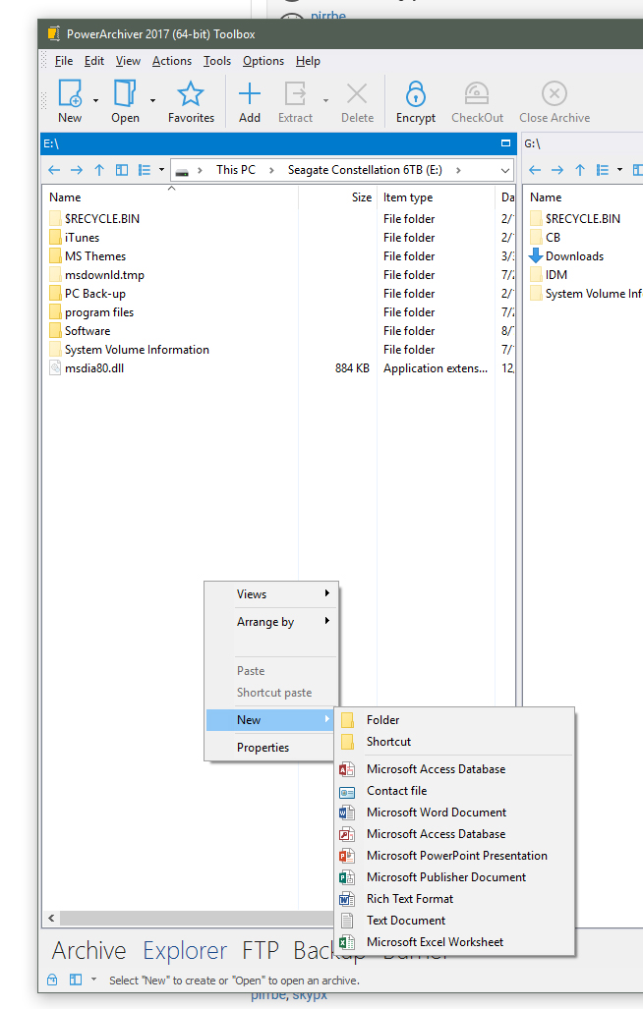Viewport: 643px width, 1009px height.
Task: Go forward in G:\ pane
Action: pos(557,170)
